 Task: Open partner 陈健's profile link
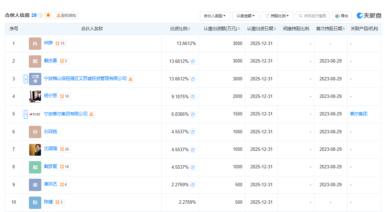pyautogui.click(x=49, y=202)
